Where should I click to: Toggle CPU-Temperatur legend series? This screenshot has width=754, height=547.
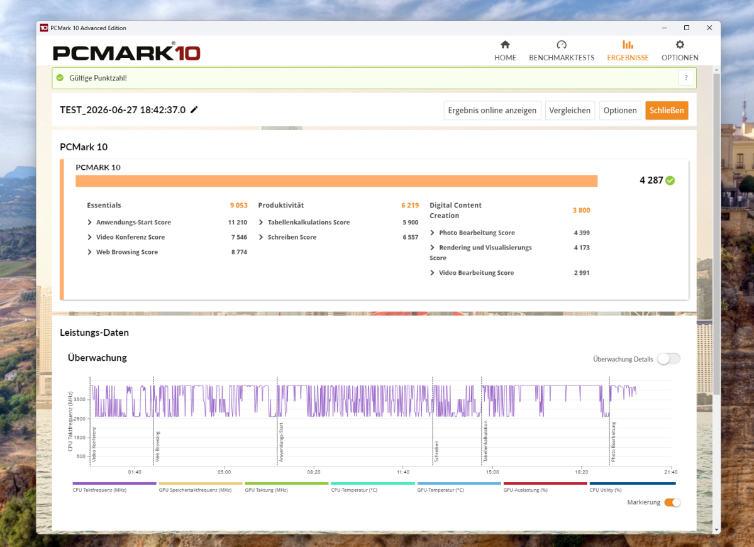(x=373, y=487)
